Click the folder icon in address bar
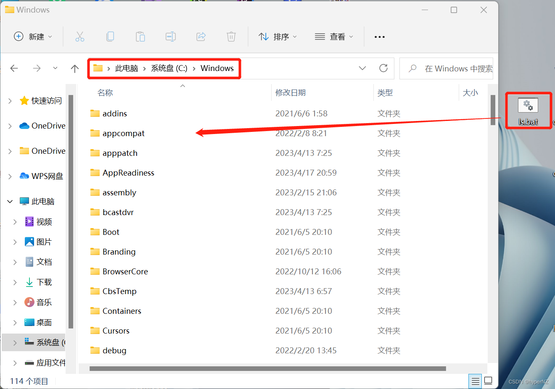555x389 pixels. pos(98,68)
